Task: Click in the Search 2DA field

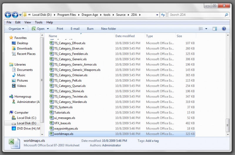Action: click(x=195, y=15)
